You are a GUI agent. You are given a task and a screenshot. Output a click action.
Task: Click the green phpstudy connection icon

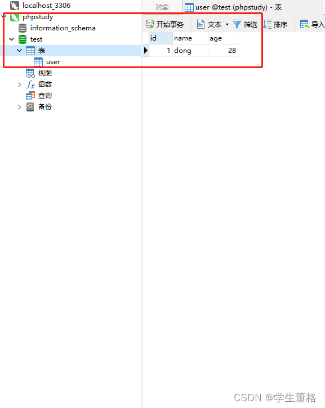[x=15, y=17]
